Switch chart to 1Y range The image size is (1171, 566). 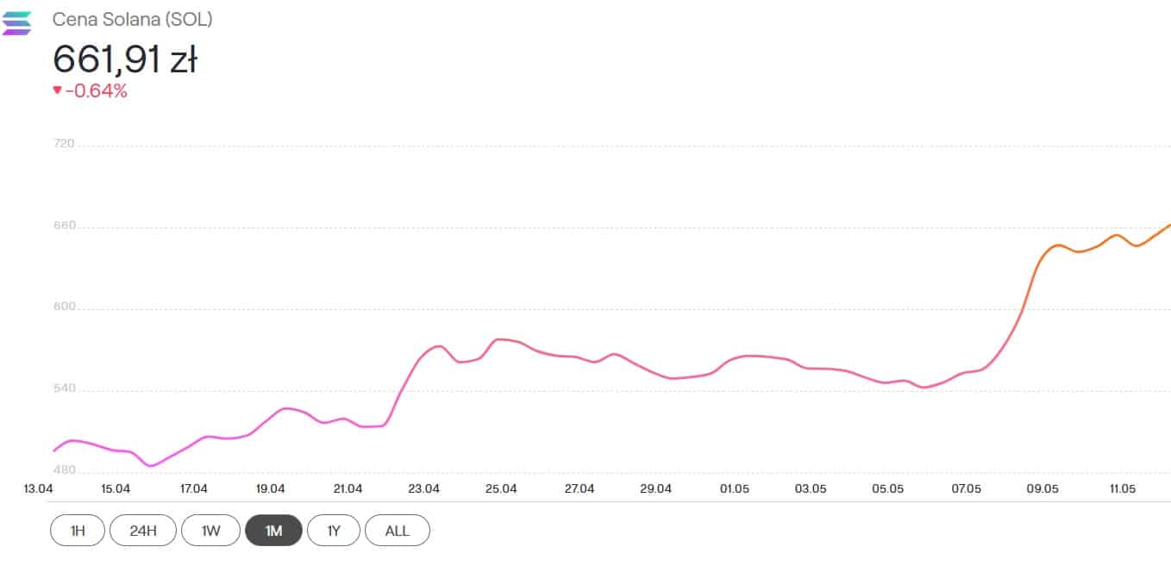pyautogui.click(x=334, y=531)
